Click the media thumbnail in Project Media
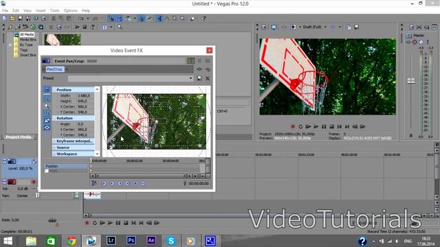This screenshot has width=440, height=247. coord(63,40)
